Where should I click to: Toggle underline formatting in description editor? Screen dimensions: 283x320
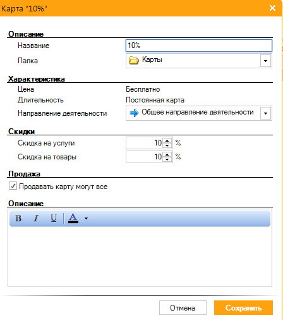pyautogui.click(x=54, y=218)
